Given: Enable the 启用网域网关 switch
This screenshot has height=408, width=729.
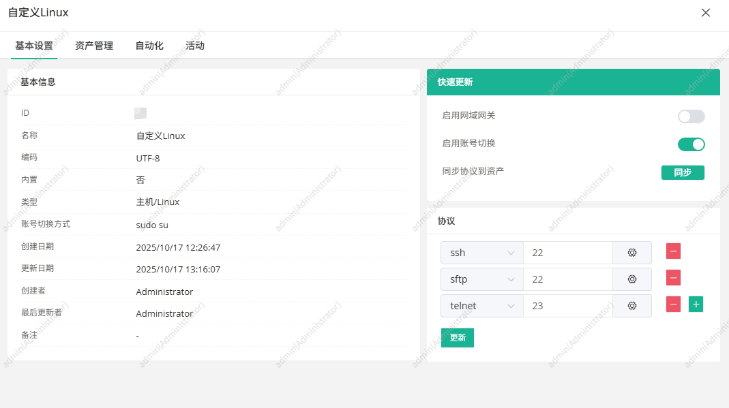Looking at the screenshot, I should [x=691, y=116].
